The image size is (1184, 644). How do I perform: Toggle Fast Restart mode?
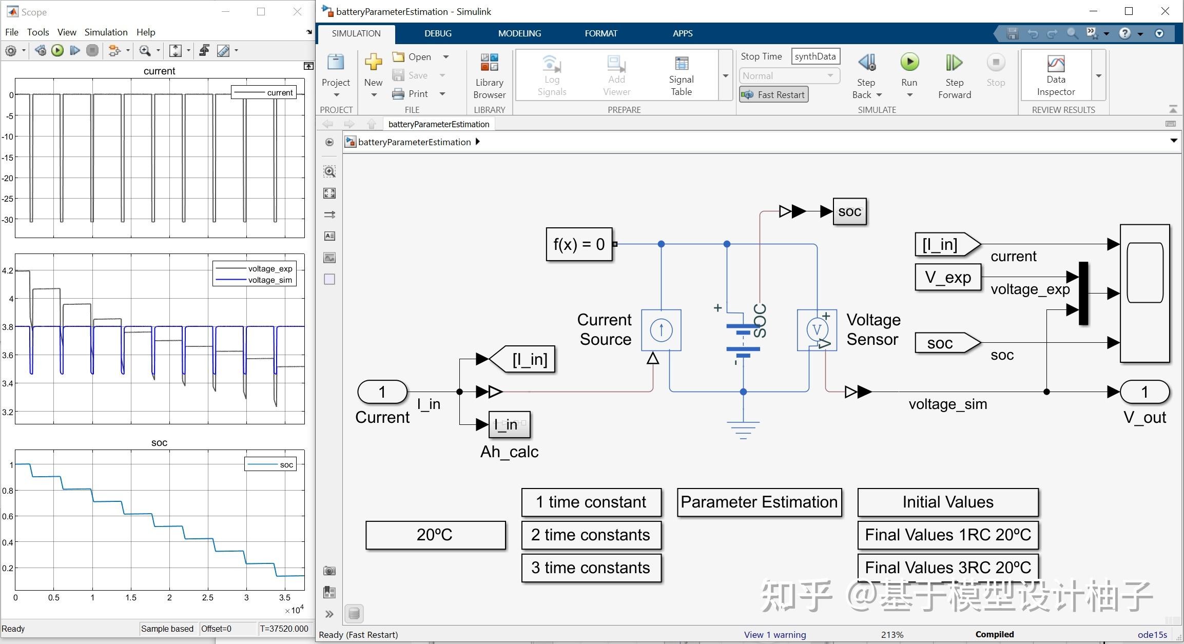tap(773, 94)
